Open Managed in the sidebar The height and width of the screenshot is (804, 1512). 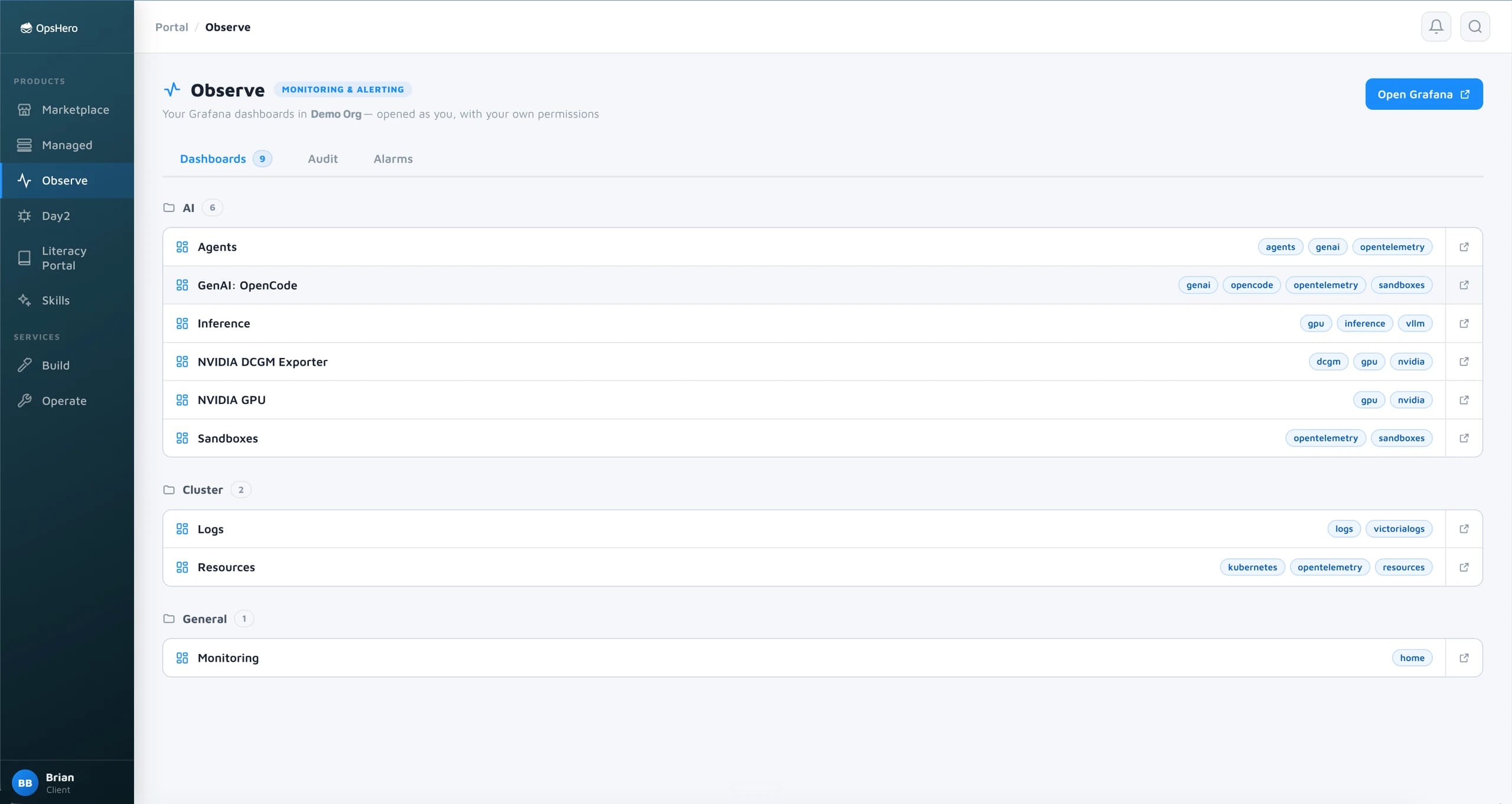pyautogui.click(x=67, y=145)
